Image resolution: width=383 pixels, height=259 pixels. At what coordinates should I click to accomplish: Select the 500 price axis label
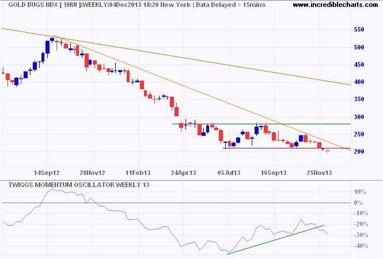[359, 47]
